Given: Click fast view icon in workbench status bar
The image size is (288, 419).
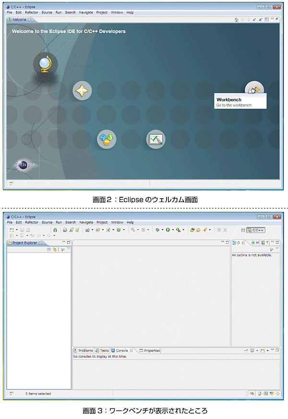Looking at the screenshot, I should (x=11, y=394).
